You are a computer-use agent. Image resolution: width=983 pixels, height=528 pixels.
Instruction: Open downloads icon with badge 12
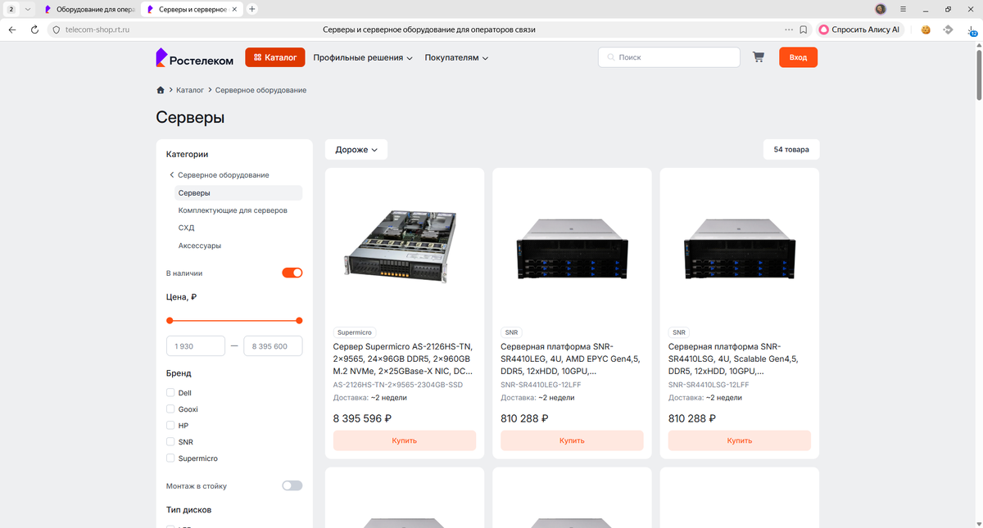pyautogui.click(x=972, y=29)
